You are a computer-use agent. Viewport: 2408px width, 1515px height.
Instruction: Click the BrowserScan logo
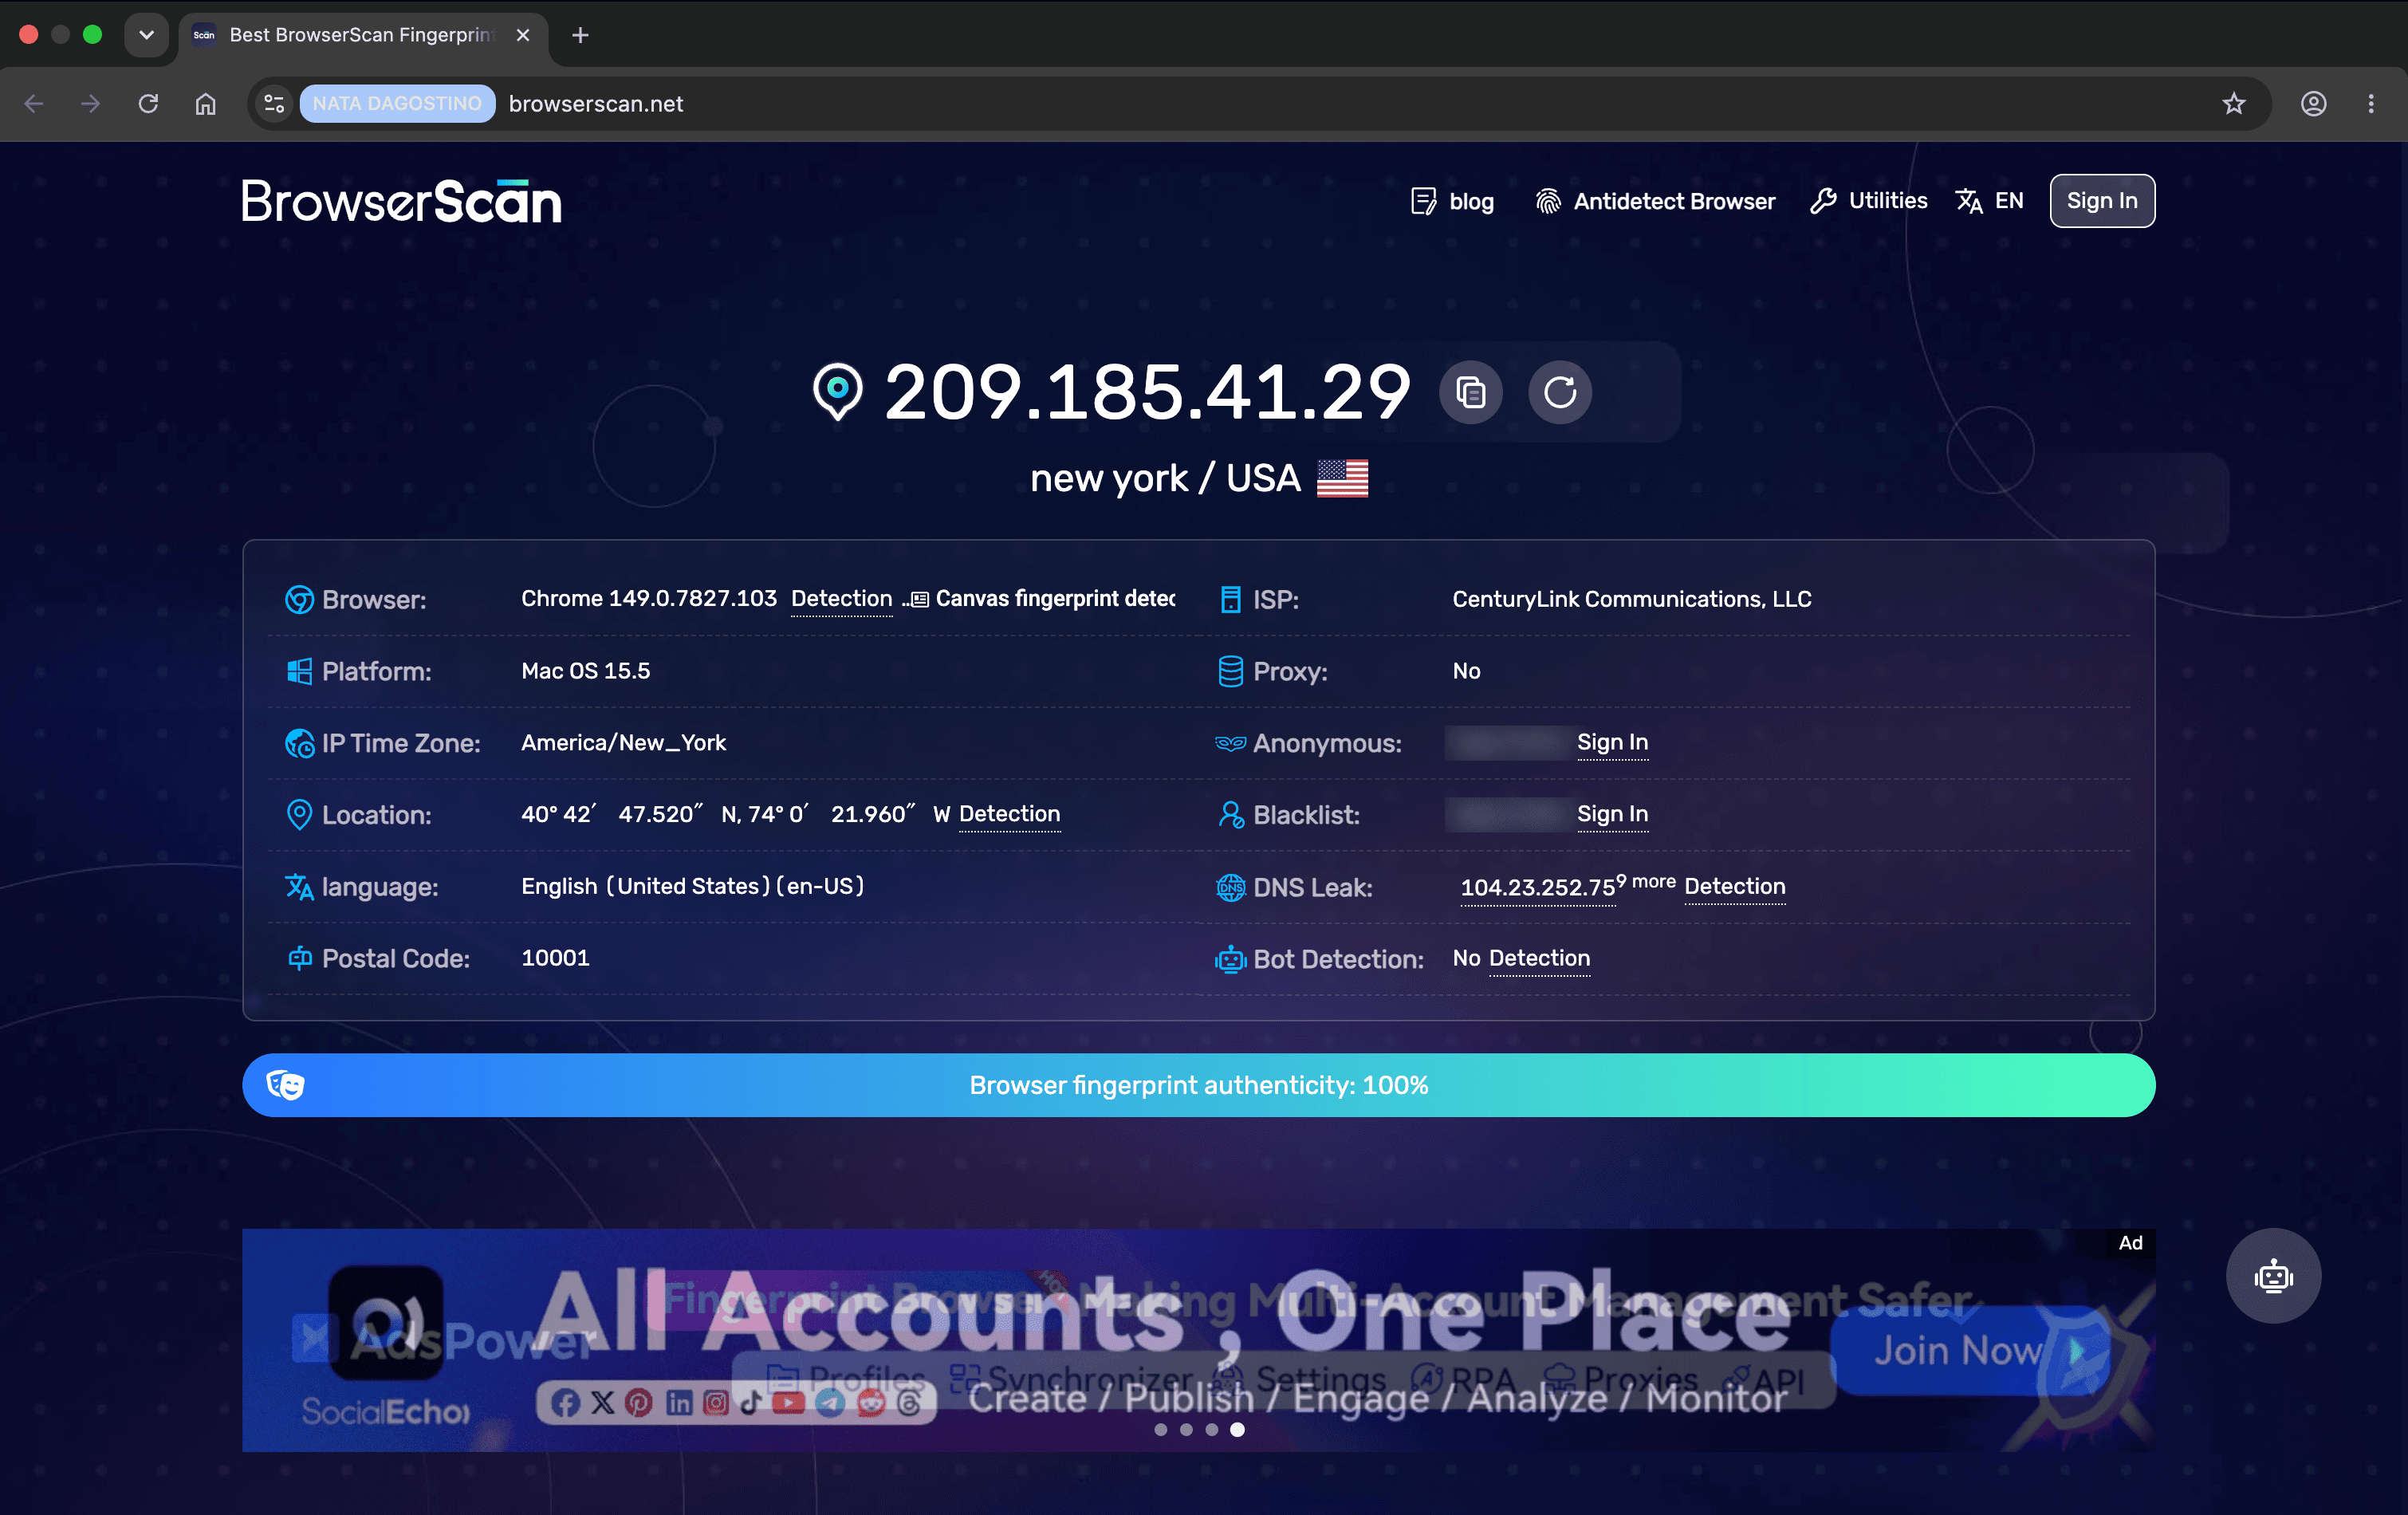[401, 201]
